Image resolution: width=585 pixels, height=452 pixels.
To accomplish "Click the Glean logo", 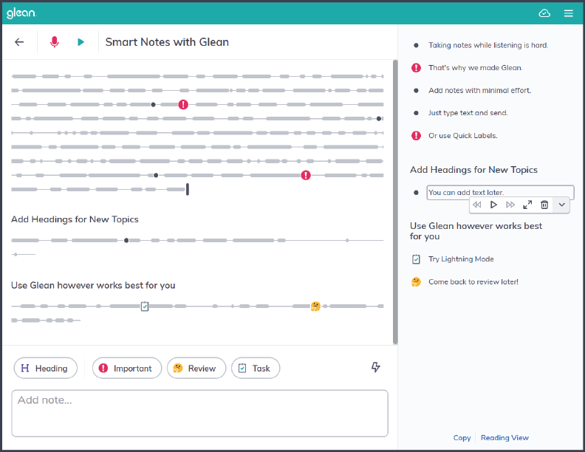I will click(x=21, y=13).
